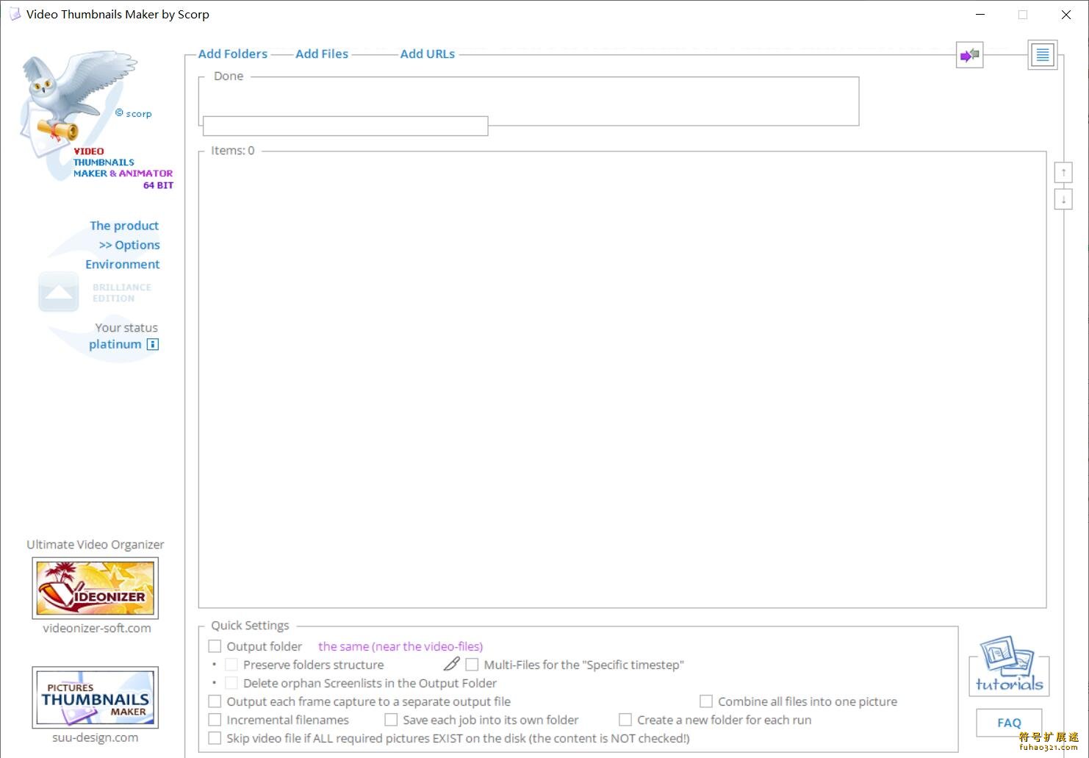Viewport: 1089px width, 758px height.
Task: Click the FAQ button
Action: (x=1009, y=723)
